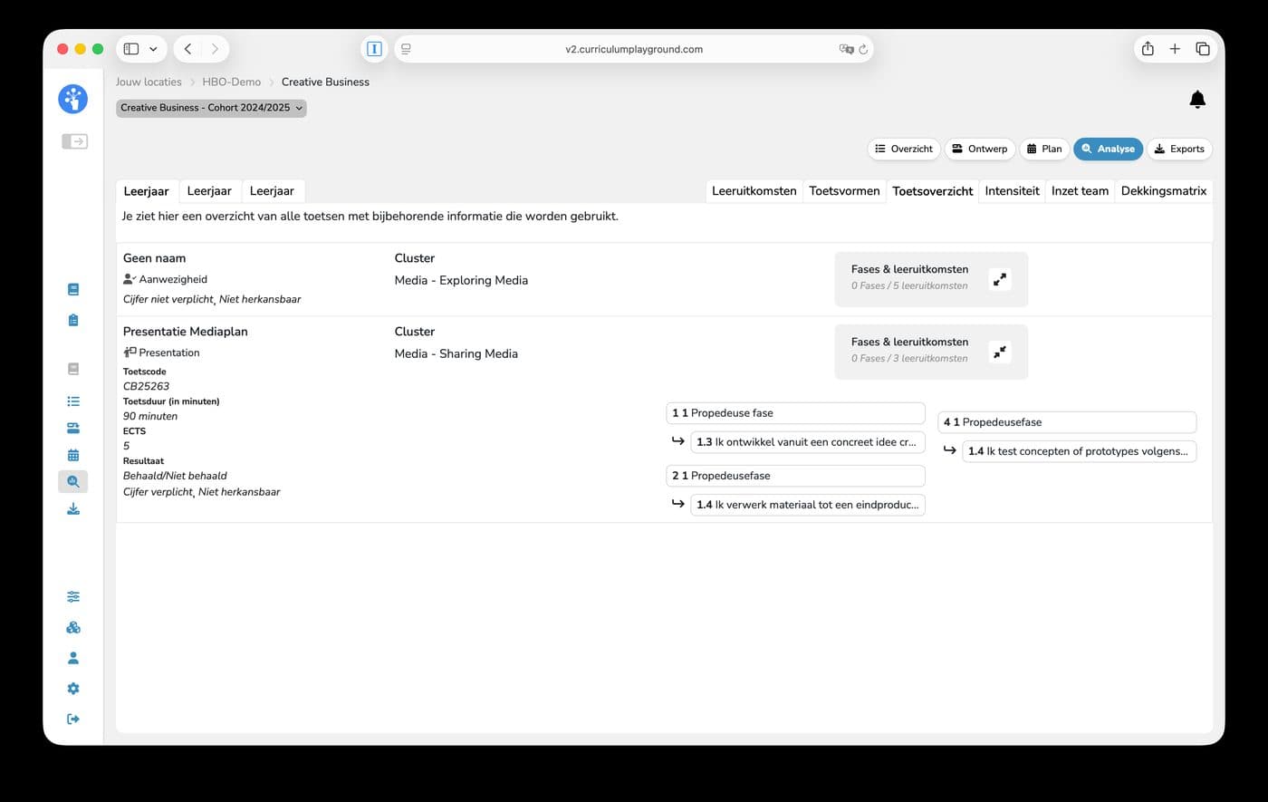
Task: Show the Safari tab overview icon
Action: pyautogui.click(x=1203, y=49)
